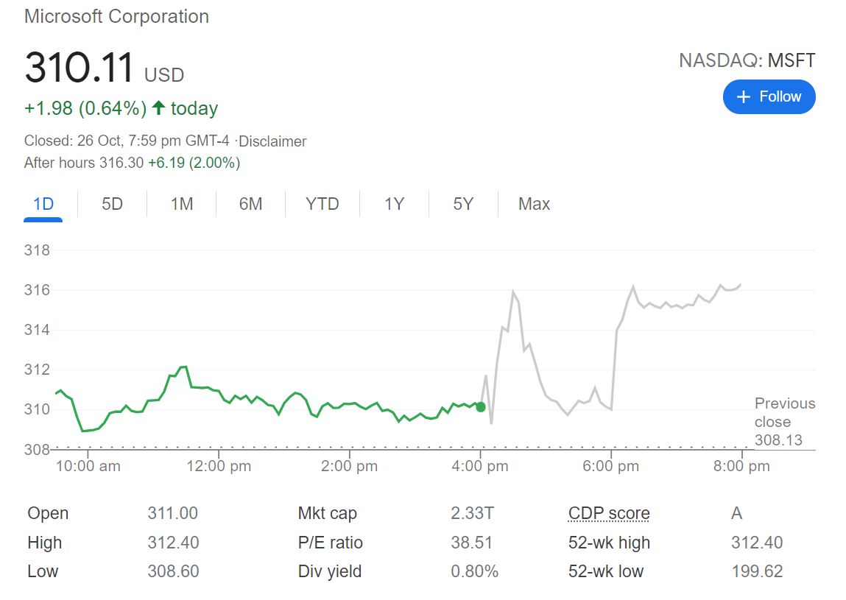Click the Mkt cap value 2.33T
Viewport: 846px width, 600px height.
(472, 512)
